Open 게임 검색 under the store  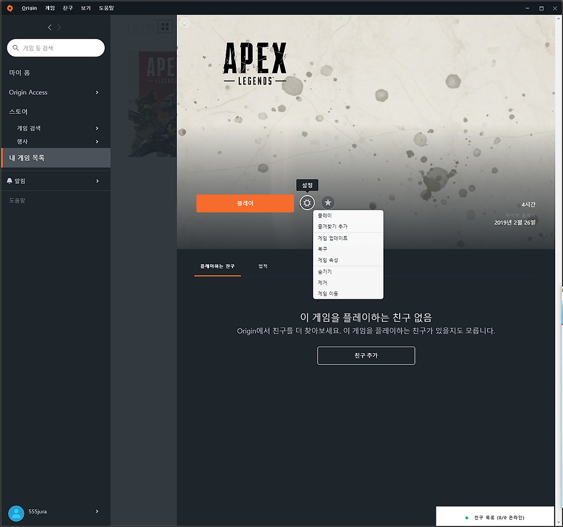[x=29, y=129]
